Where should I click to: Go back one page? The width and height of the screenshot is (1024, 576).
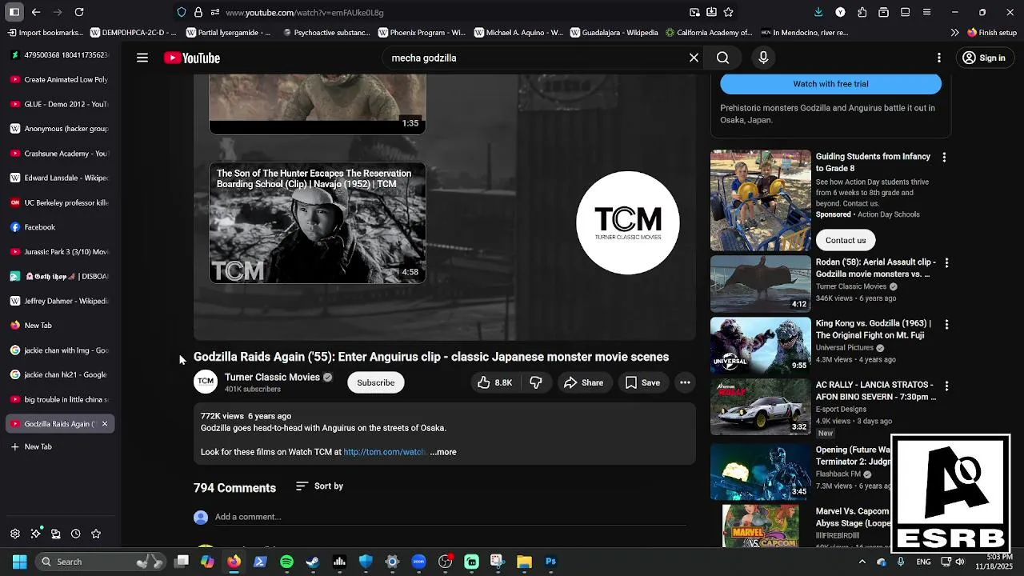point(36,12)
